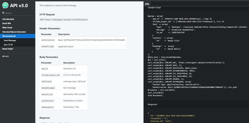
Task: Click the search magnifier icon
Action: pos(4,13)
